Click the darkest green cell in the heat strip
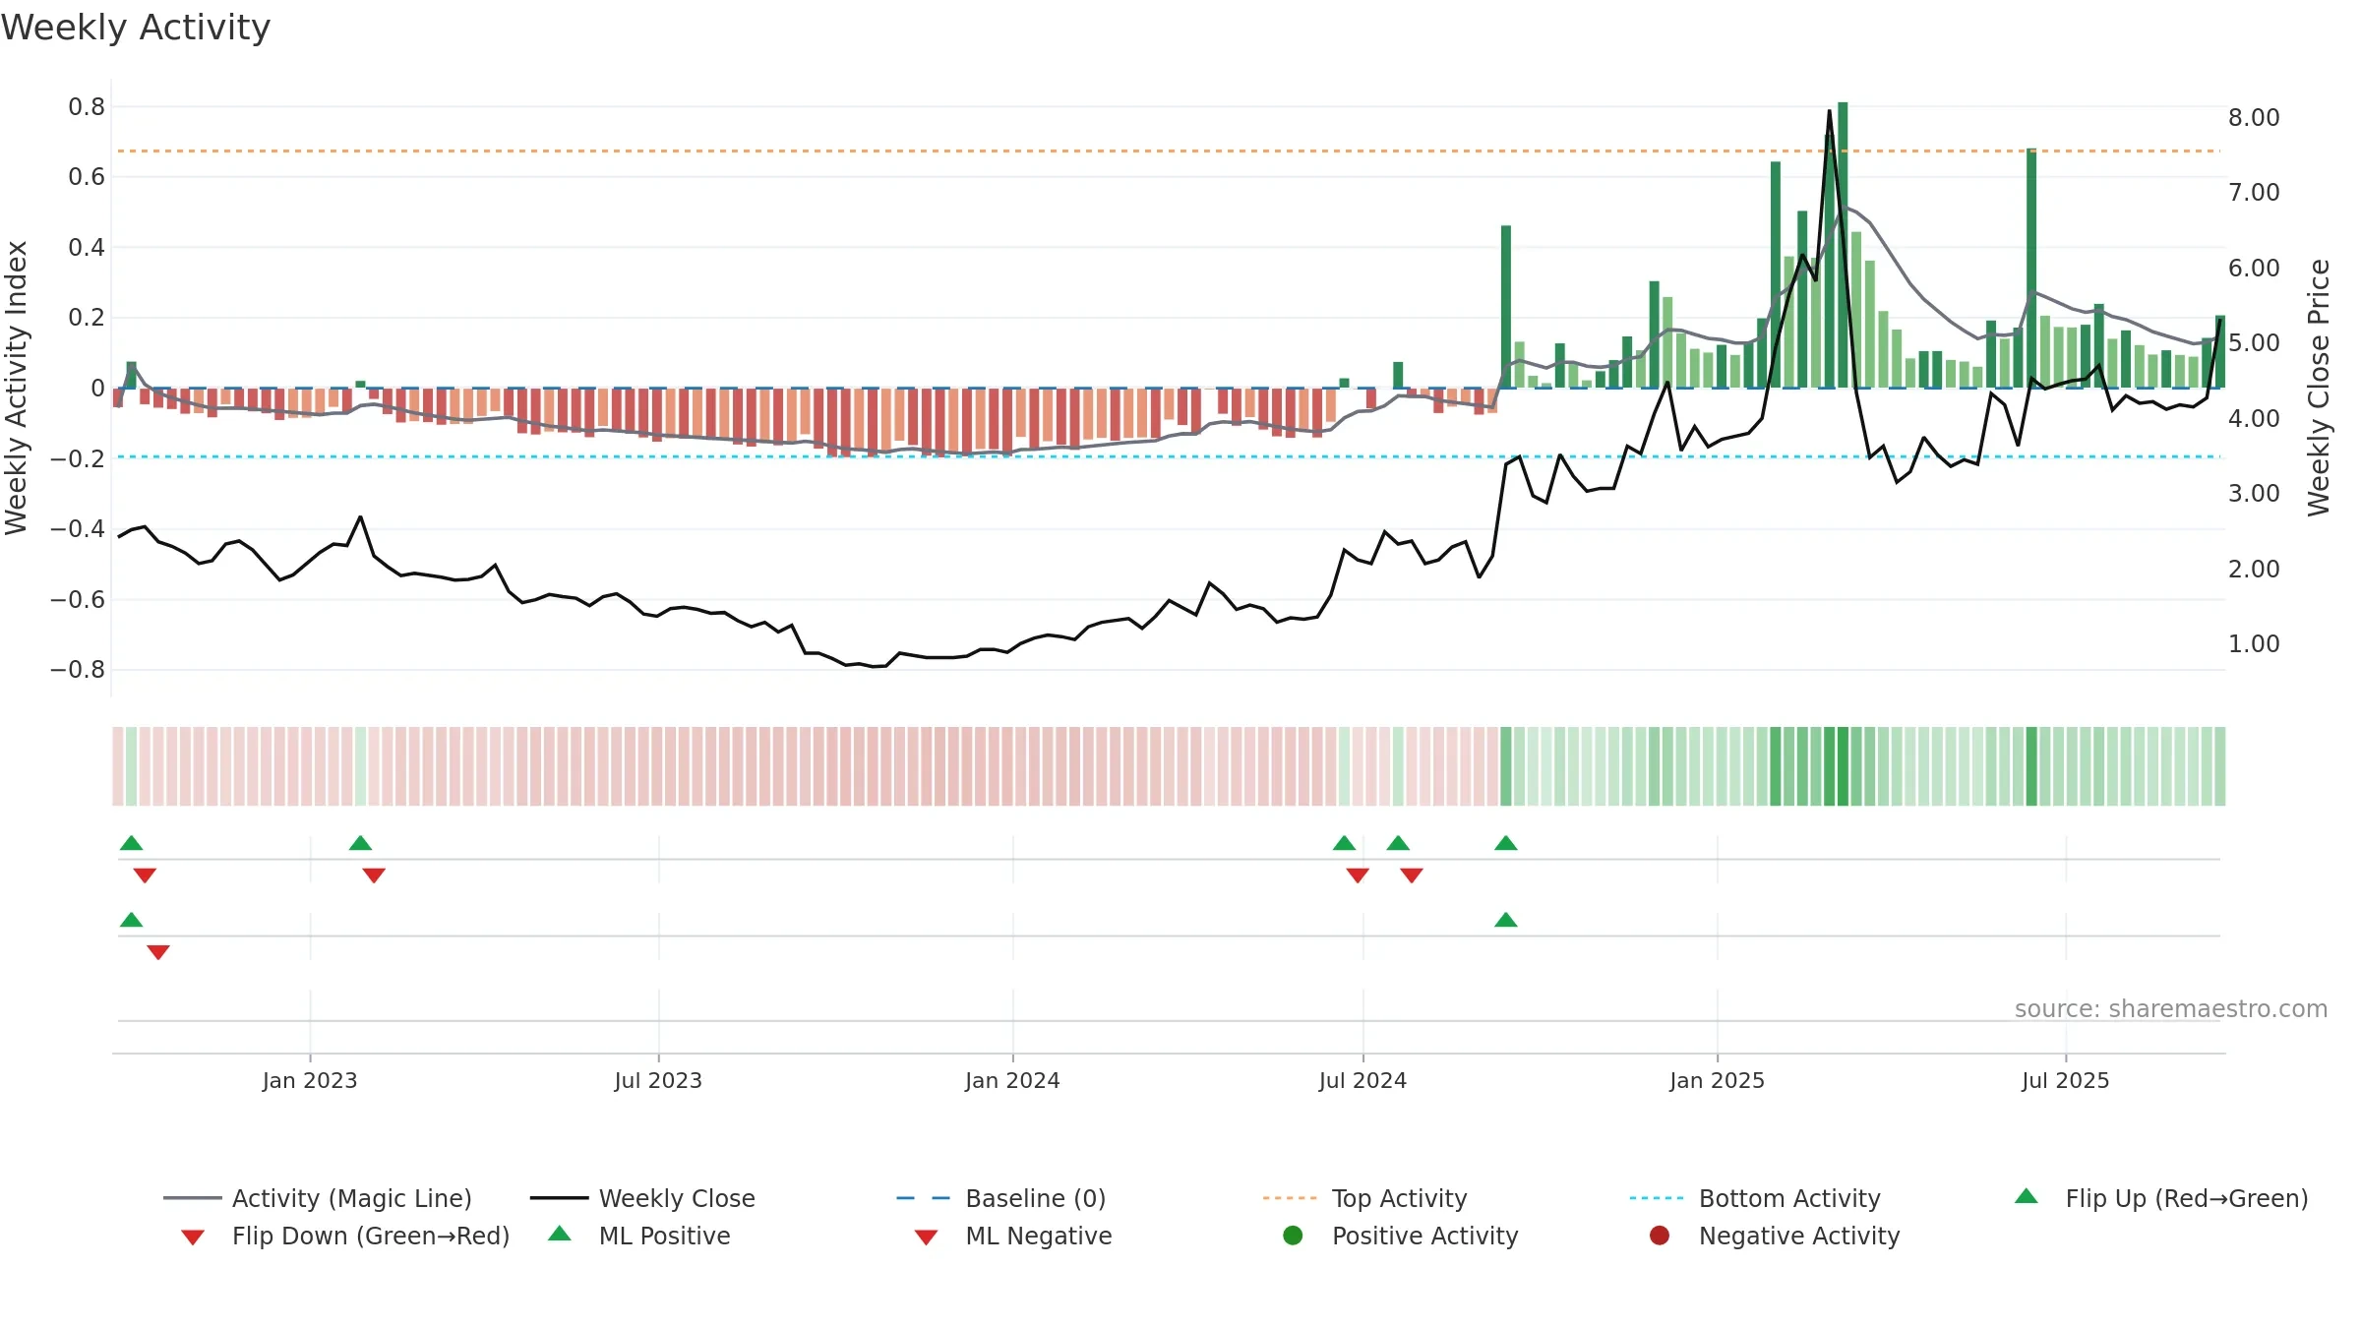The height and width of the screenshot is (1328, 2361). click(x=1843, y=766)
